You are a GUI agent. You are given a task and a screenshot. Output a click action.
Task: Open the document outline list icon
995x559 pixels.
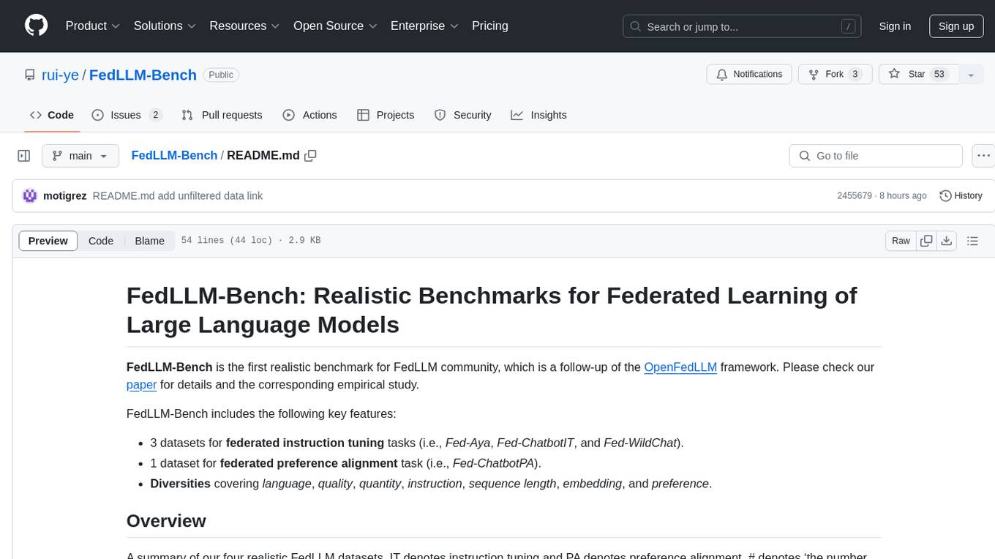coord(972,241)
